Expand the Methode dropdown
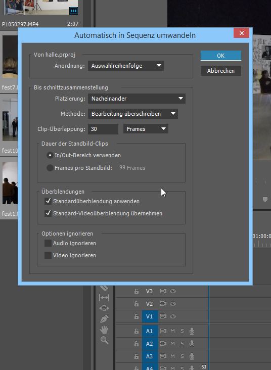This screenshot has height=370, width=271. pyautogui.click(x=133, y=114)
